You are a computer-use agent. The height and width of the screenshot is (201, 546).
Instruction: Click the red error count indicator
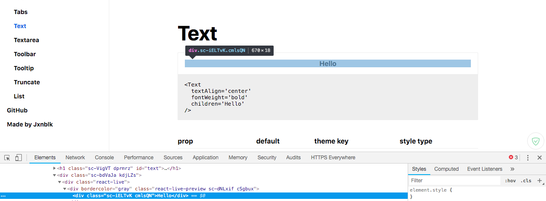(x=513, y=158)
